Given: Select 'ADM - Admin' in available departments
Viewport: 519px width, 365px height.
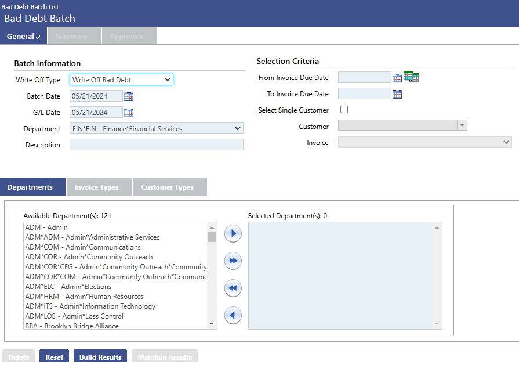Looking at the screenshot, I should (115, 227).
